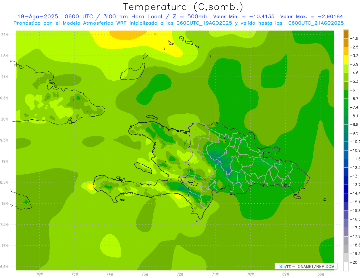Pick the orange swatch between -1.8 and -2.5
Viewport: 360px width, 278px height.
coord(346,43)
